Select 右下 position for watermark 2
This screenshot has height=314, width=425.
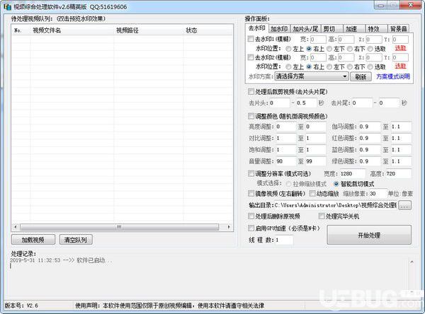tap(350, 67)
